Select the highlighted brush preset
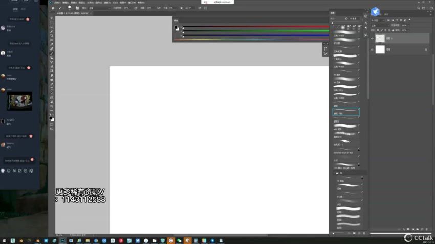This screenshot has width=435, height=244. coord(346,112)
